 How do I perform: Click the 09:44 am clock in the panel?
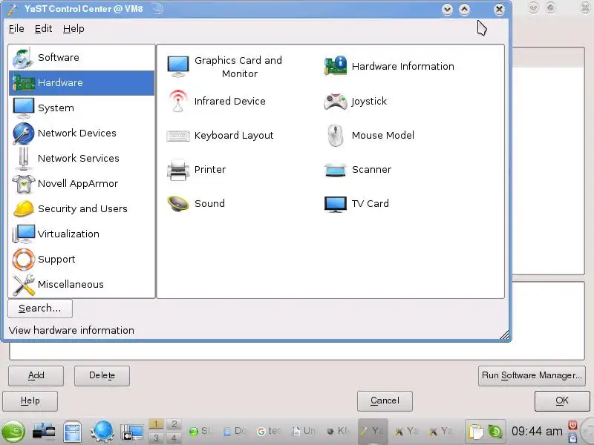[537, 431]
